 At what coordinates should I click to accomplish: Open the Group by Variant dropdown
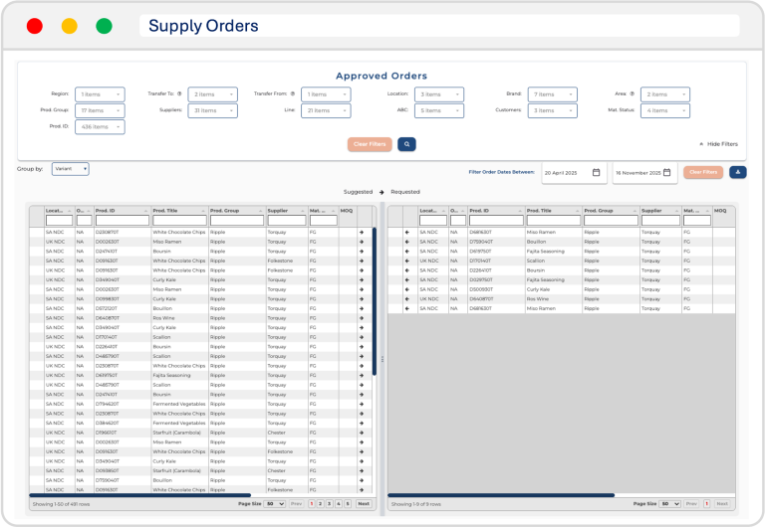click(71, 169)
